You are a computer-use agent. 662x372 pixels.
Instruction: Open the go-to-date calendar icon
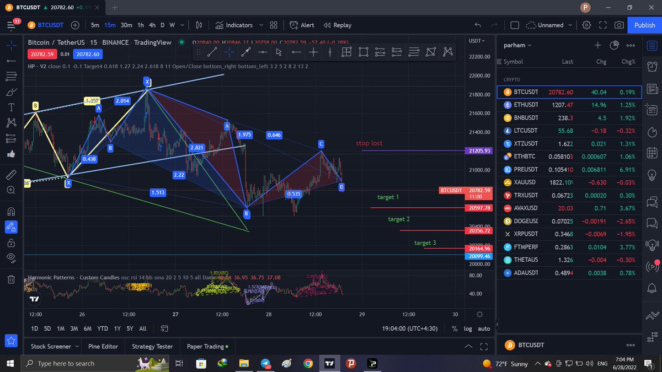164,328
